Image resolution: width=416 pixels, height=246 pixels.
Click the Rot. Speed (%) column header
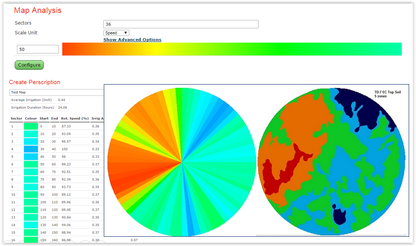[75, 119]
